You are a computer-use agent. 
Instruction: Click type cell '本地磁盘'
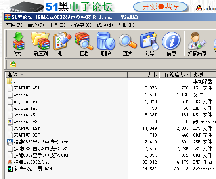click(x=203, y=81)
